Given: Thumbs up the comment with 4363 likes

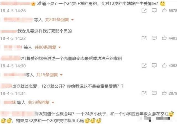Looking at the screenshot, I should pyautogui.click(x=164, y=65).
